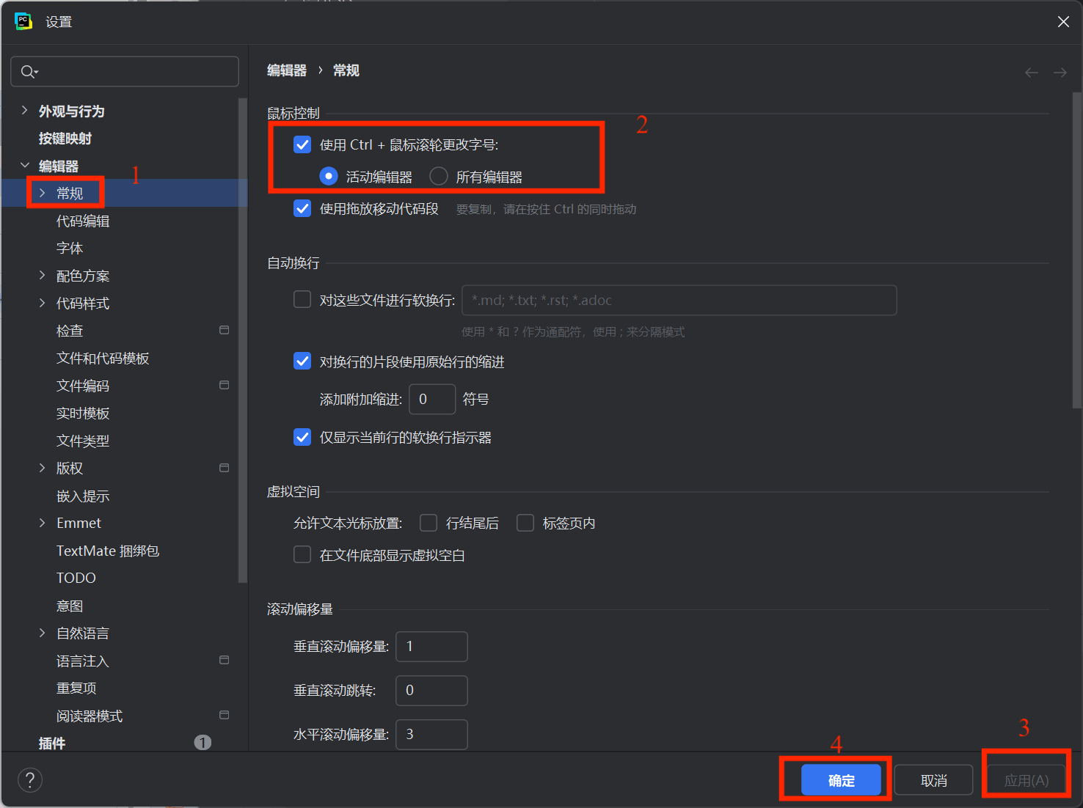The image size is (1083, 808).
Task: Close the settings dialog window
Action: [x=1063, y=21]
